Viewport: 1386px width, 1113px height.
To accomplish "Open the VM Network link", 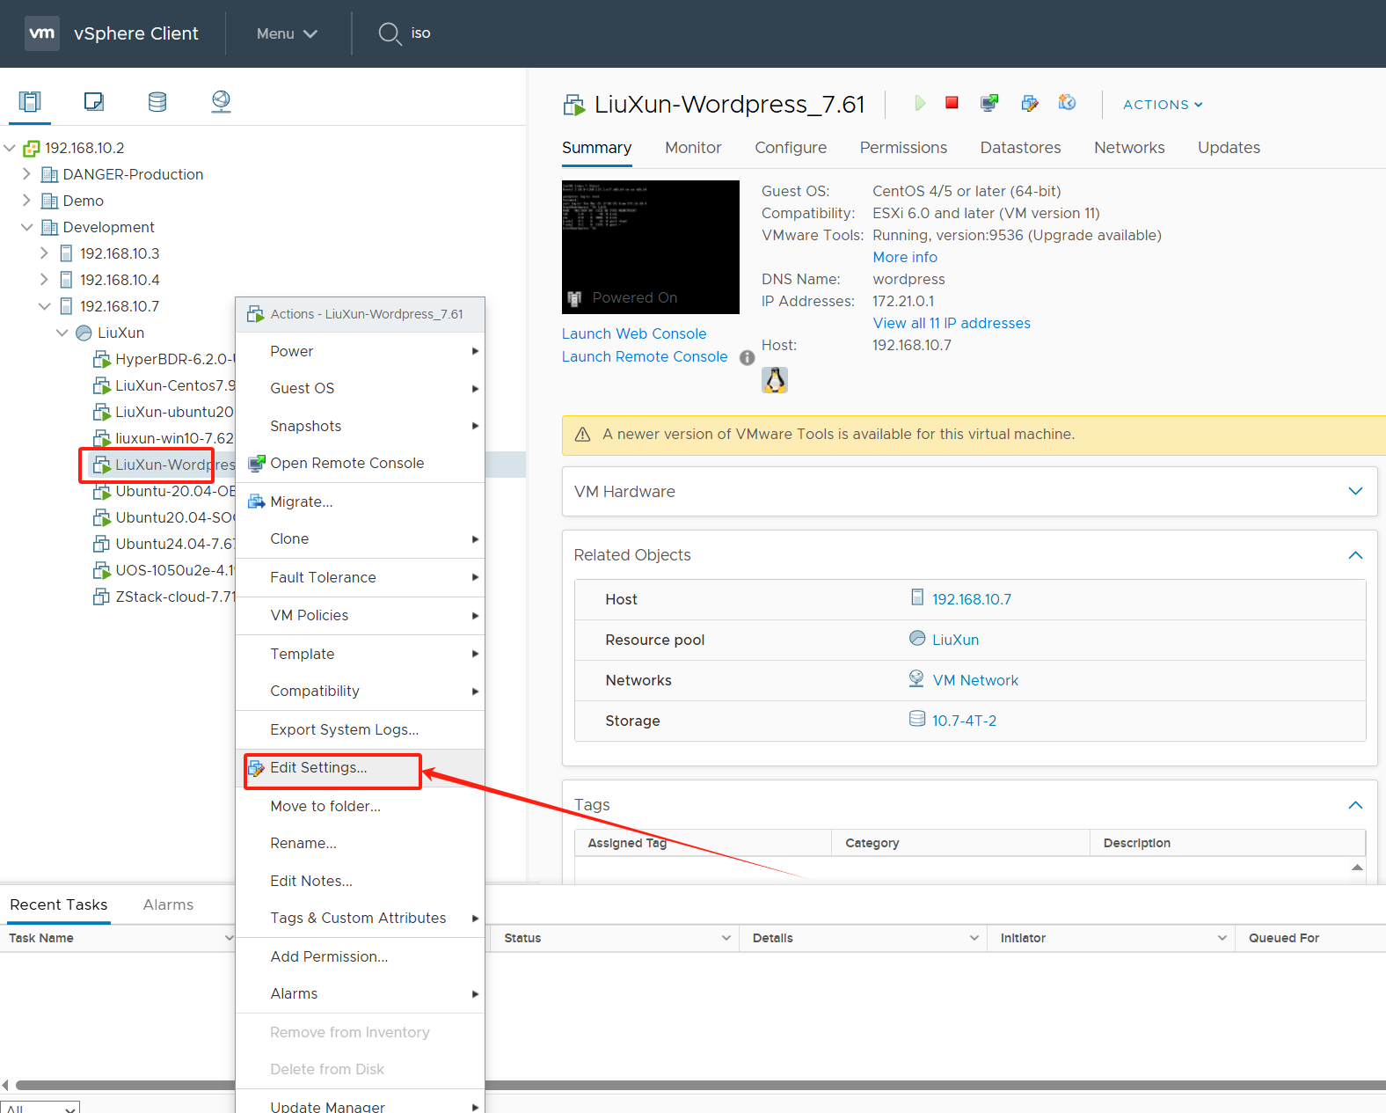I will click(x=975, y=680).
